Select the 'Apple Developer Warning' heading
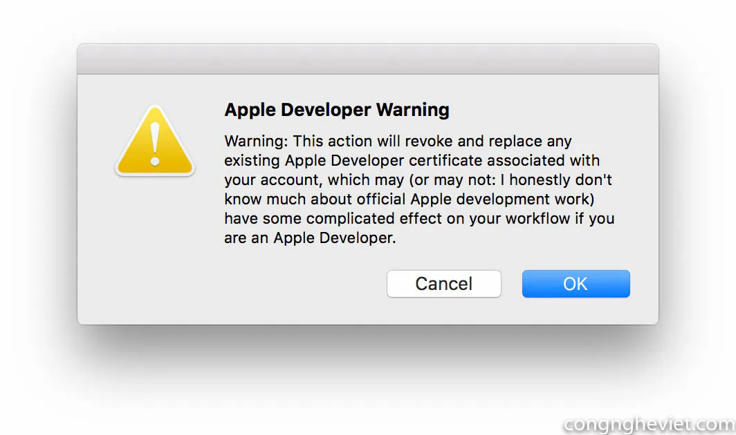This screenshot has width=736, height=435. (x=337, y=110)
